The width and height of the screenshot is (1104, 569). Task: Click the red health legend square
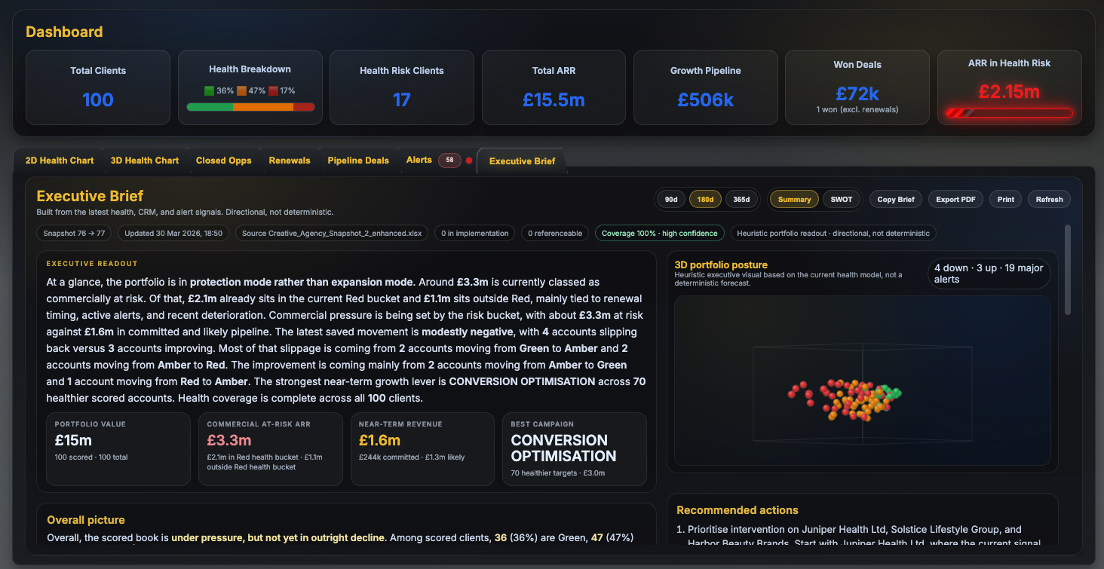[273, 90]
